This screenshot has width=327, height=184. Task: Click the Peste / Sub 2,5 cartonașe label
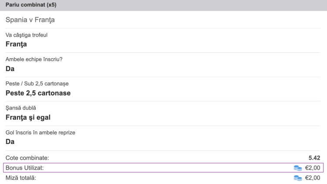[37, 84]
